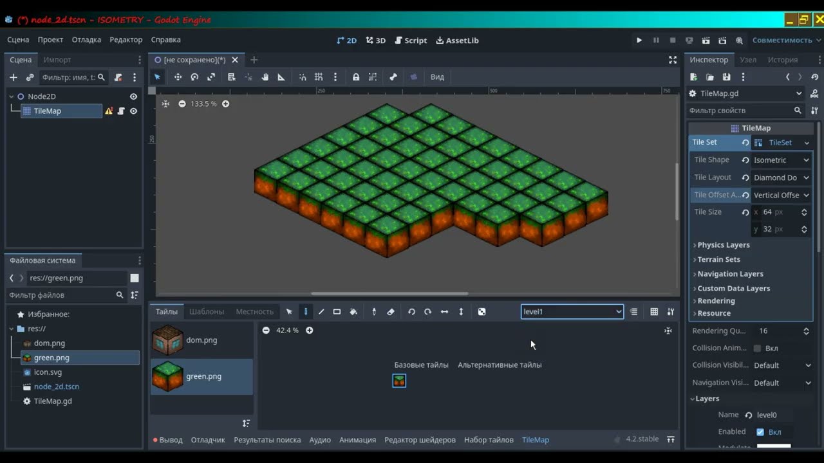This screenshot has width=824, height=463.
Task: Activate the Ruler Mode tool
Action: click(281, 77)
